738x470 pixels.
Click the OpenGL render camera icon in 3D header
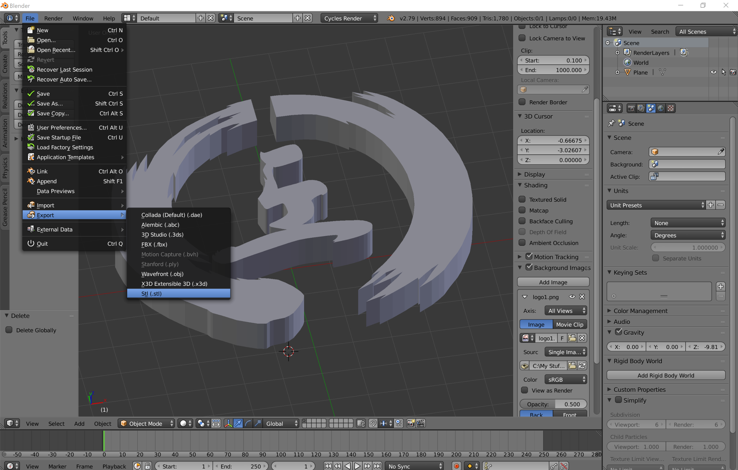[x=410, y=424]
